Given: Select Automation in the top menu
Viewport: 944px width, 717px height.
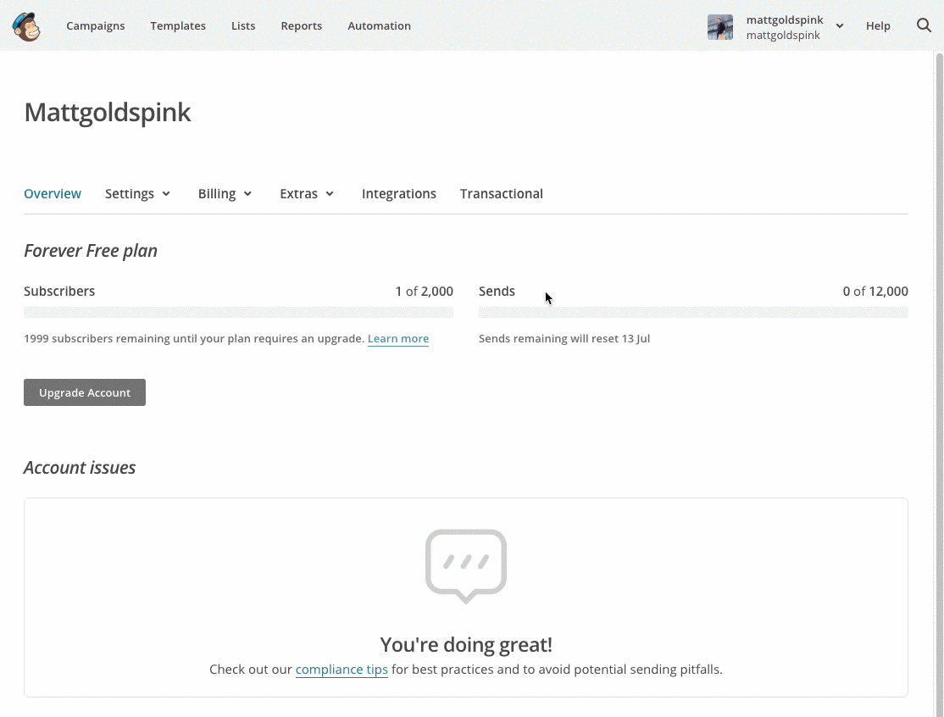Looking at the screenshot, I should (x=379, y=25).
